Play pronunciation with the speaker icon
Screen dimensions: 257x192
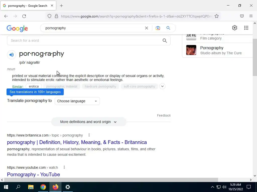(x=12, y=55)
